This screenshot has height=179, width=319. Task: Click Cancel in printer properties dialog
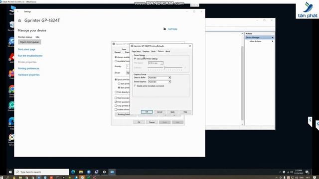pyautogui.click(x=152, y=122)
